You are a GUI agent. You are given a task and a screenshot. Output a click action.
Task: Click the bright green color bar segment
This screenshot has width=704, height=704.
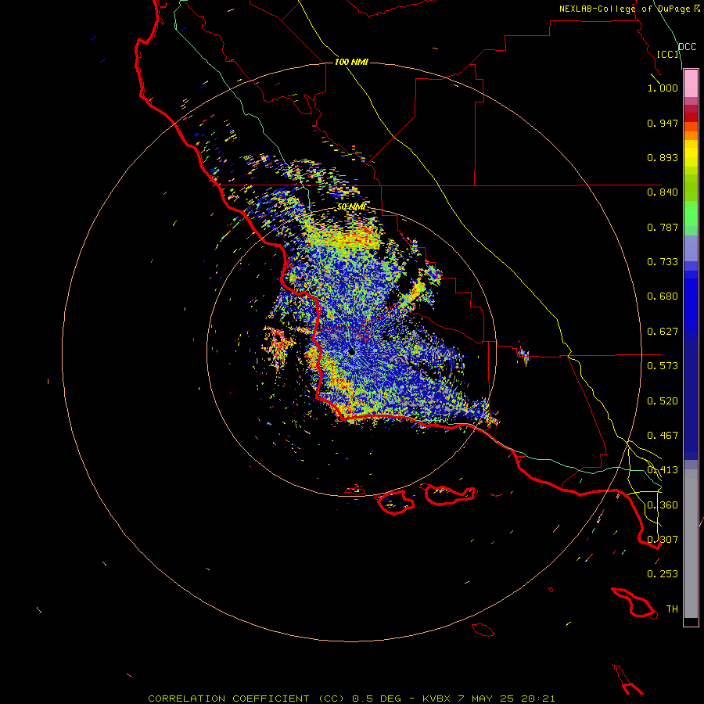point(691,214)
